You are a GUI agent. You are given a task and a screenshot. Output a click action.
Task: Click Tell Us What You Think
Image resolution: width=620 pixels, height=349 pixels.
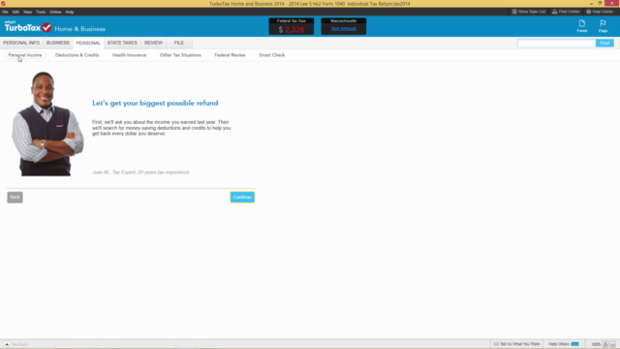(x=516, y=344)
